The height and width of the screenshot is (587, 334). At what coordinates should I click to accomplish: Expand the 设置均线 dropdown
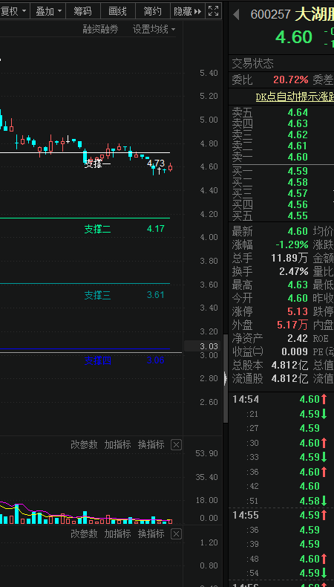[x=154, y=29]
